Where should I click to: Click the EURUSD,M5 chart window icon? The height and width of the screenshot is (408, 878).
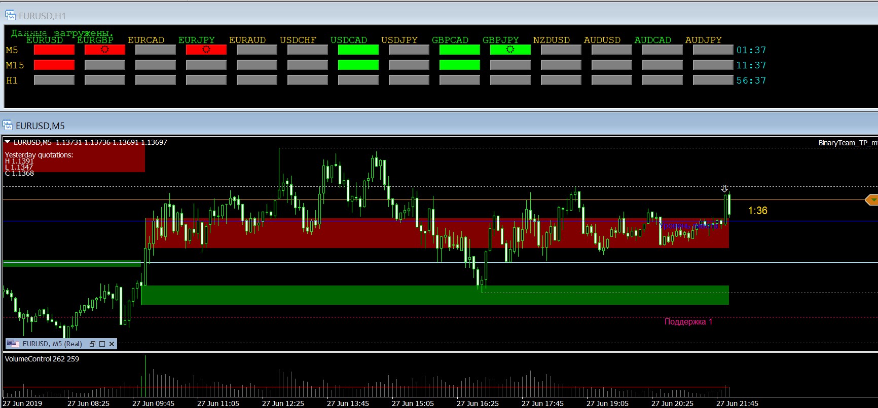8,126
